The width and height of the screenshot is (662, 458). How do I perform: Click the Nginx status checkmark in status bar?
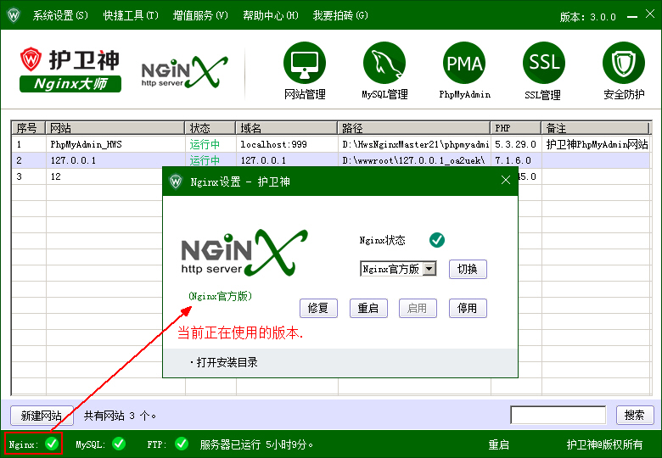click(x=52, y=444)
